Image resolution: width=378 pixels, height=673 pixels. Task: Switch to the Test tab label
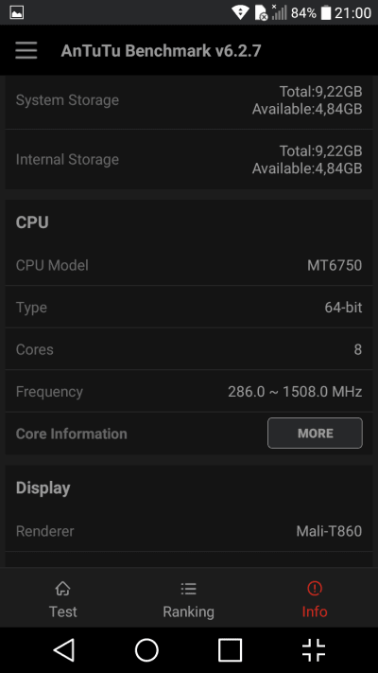click(63, 611)
